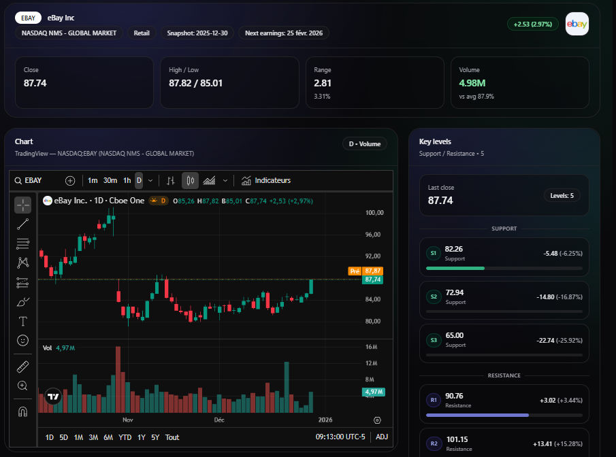Select the measure ruler tool
The width and height of the screenshot is (616, 457).
[x=22, y=366]
